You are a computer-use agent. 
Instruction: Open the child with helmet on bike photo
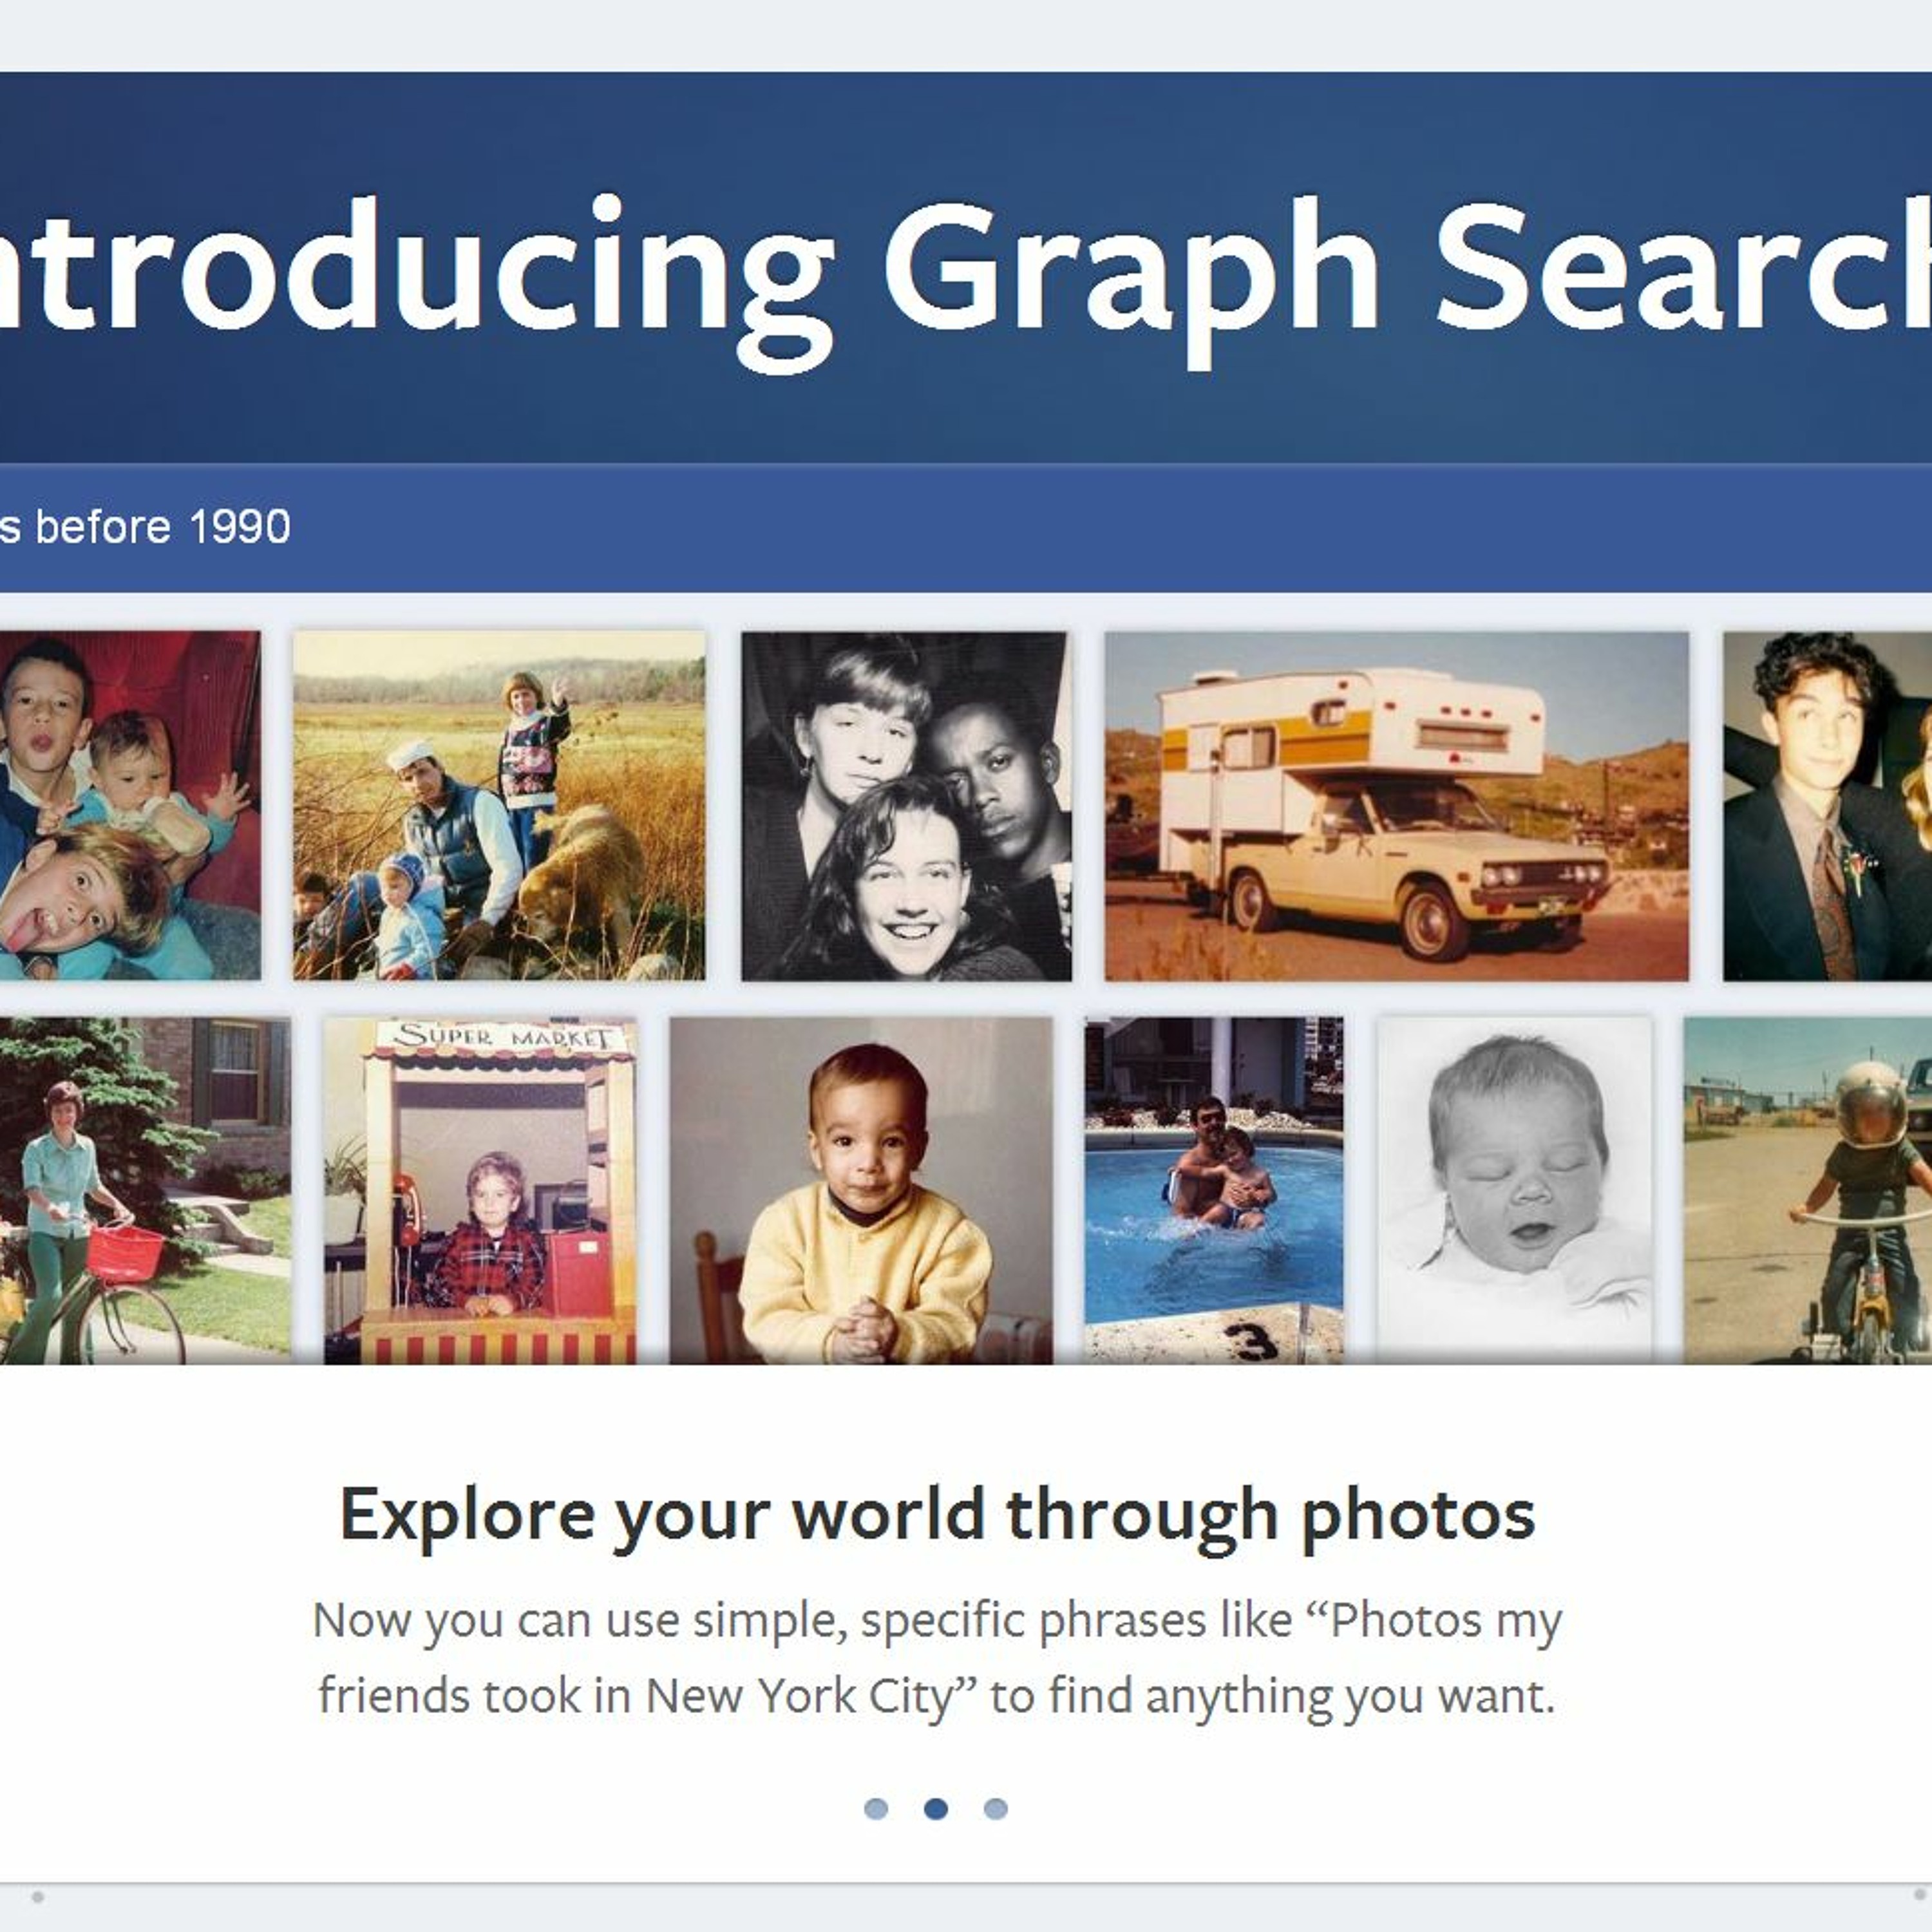[1808, 1190]
